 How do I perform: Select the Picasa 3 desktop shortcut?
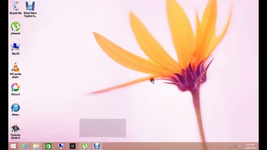pos(15,89)
